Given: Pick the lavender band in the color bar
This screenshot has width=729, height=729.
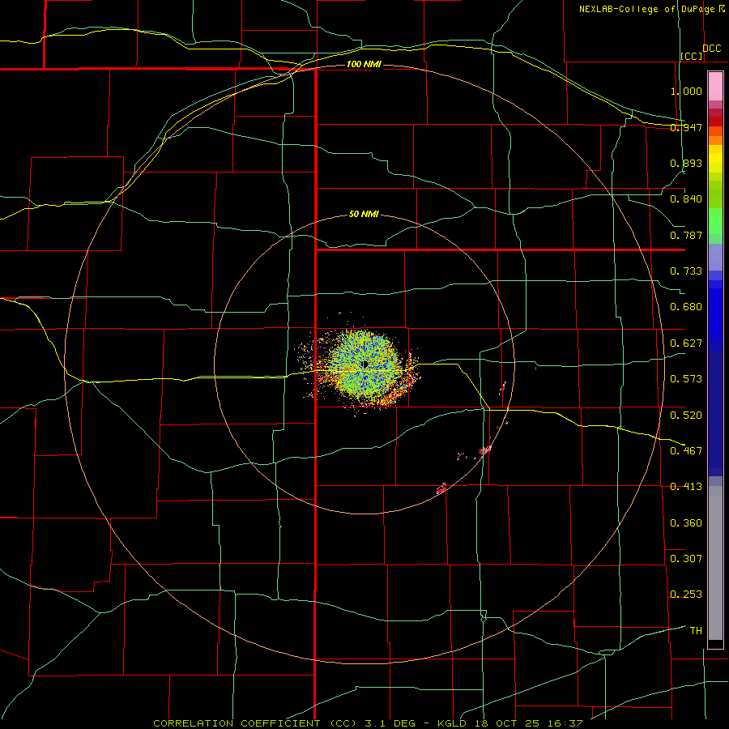Looking at the screenshot, I should pos(715,257).
